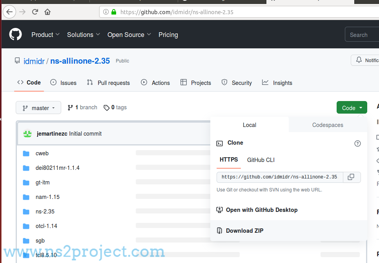Open the Code repository tab

tap(29, 83)
